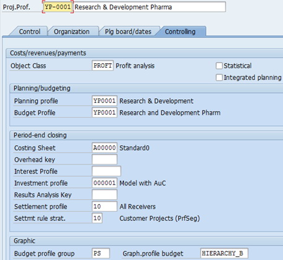Focus the empty Interest Profile field
The height and width of the screenshot is (260, 283).
(106, 171)
